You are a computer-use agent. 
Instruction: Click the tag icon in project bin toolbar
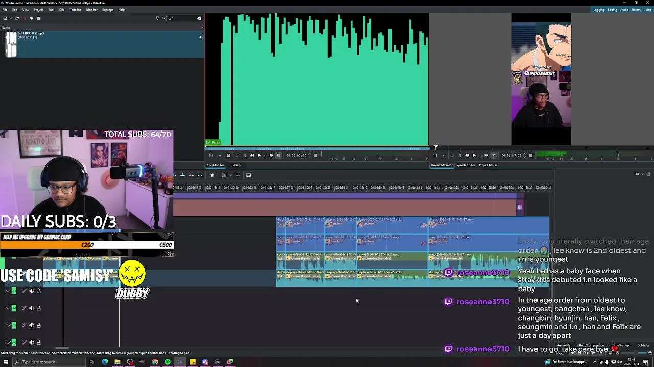pos(31,18)
